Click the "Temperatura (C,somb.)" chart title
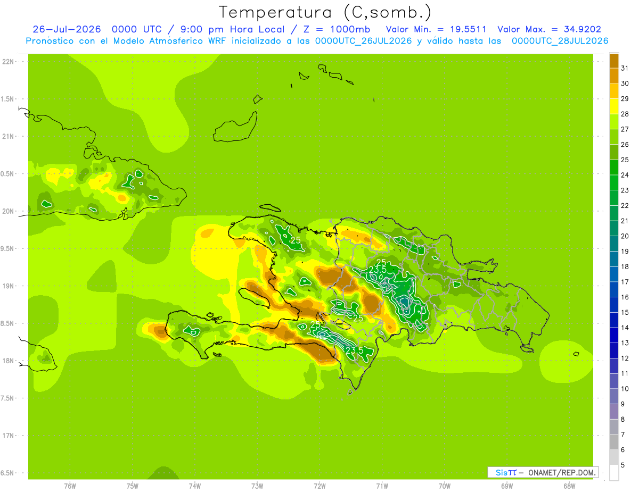639x493 pixels. [x=325, y=12]
